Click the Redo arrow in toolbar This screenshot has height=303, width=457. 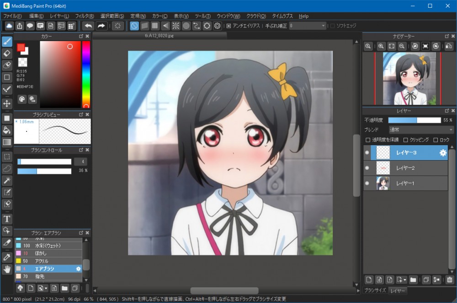point(101,26)
